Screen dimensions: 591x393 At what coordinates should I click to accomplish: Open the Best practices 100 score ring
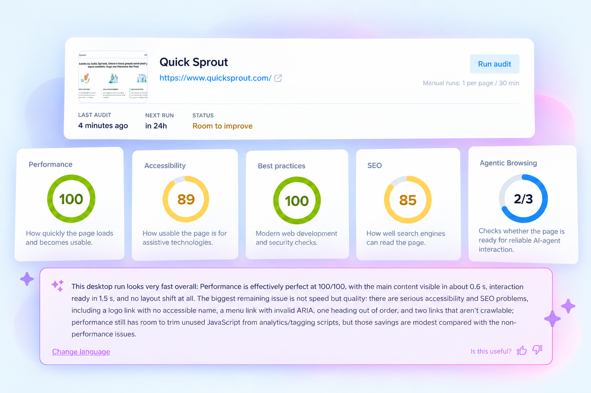point(297,201)
